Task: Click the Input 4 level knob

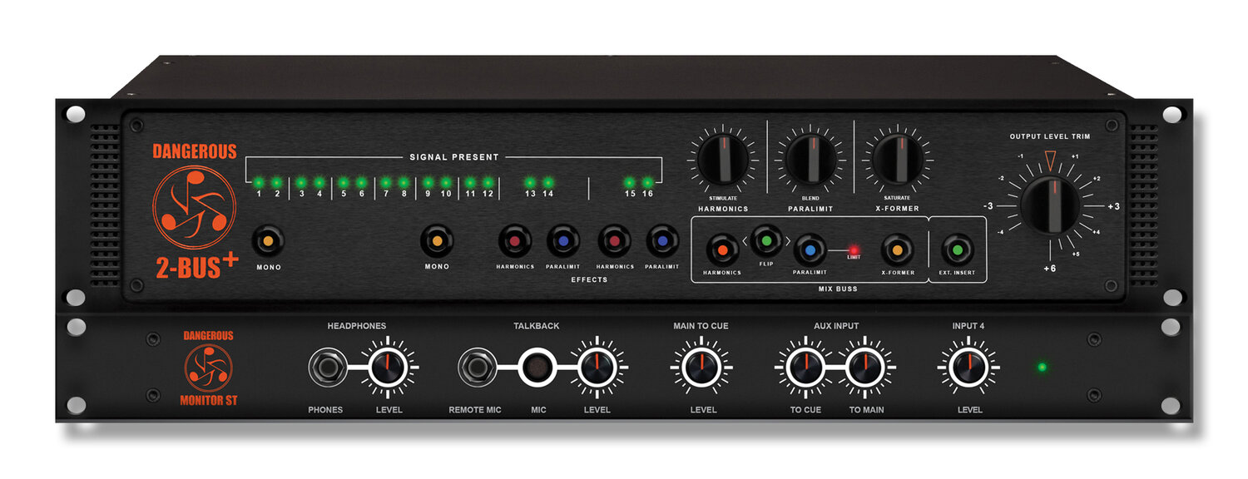Action: [968, 366]
